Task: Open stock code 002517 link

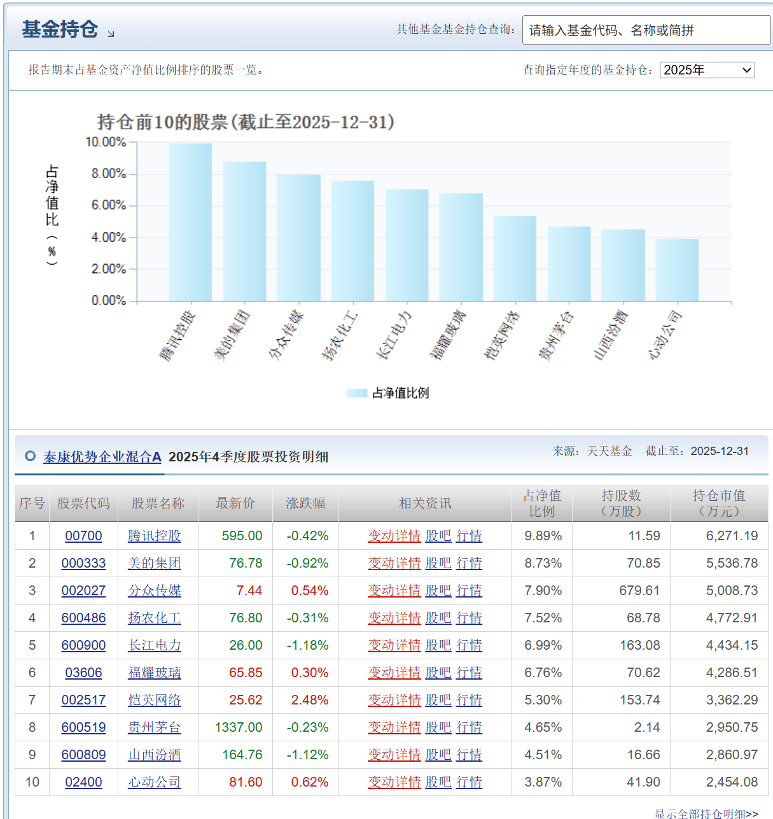Action: click(x=83, y=700)
